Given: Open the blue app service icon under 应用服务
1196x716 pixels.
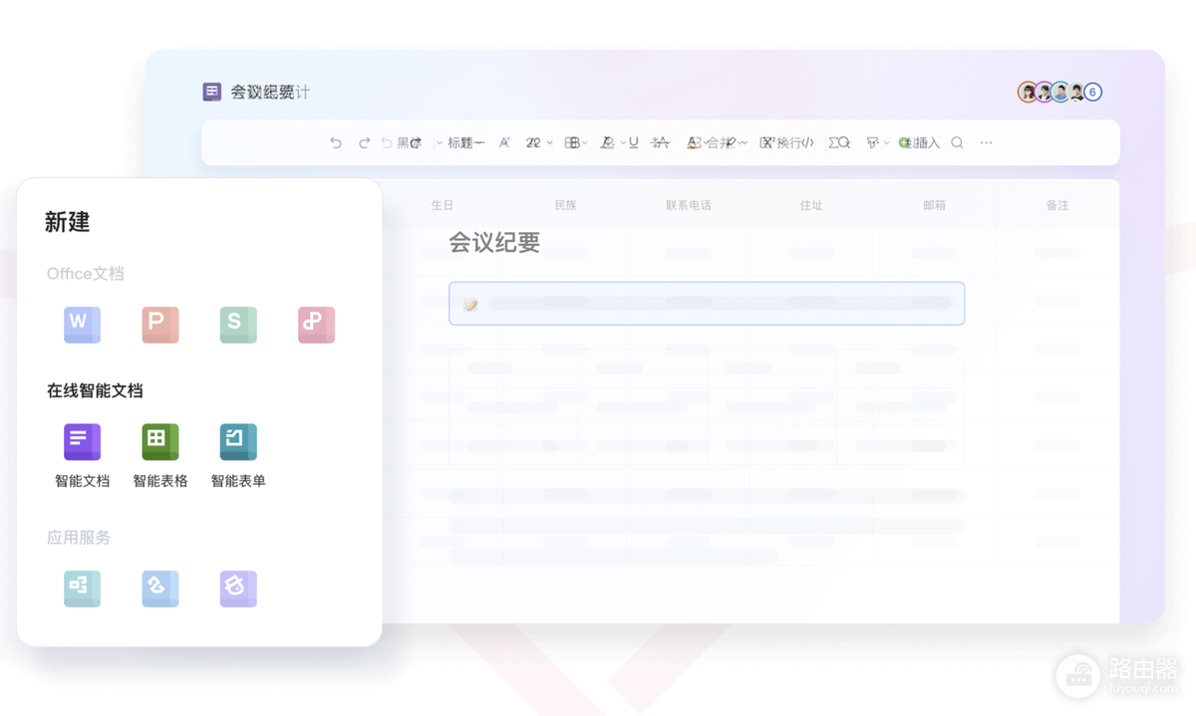Looking at the screenshot, I should pyautogui.click(x=159, y=589).
